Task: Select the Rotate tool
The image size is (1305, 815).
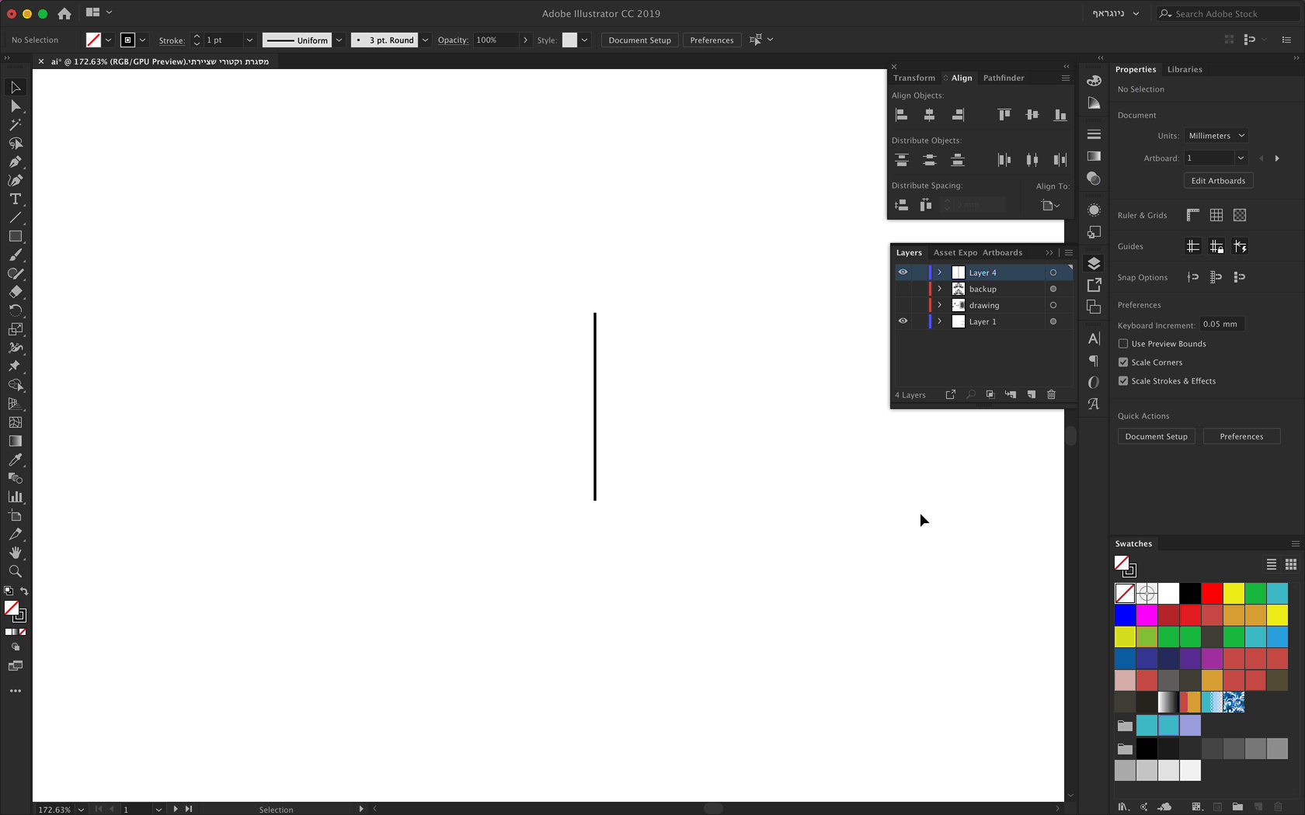Action: (16, 310)
